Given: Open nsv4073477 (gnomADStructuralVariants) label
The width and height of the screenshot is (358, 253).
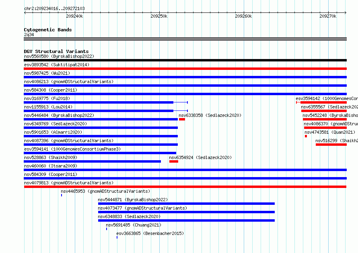Looking at the screenshot, I should click(142, 208).
